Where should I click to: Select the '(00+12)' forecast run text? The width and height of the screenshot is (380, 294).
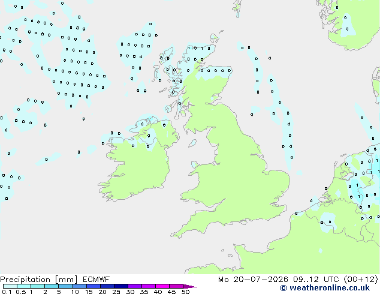click(361, 280)
